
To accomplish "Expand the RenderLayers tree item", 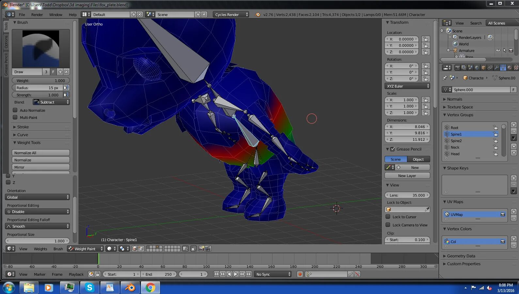I will (x=450, y=37).
